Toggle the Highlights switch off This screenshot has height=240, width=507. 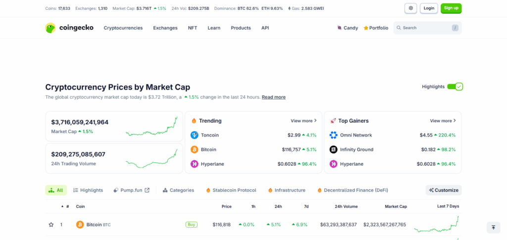coord(455,87)
